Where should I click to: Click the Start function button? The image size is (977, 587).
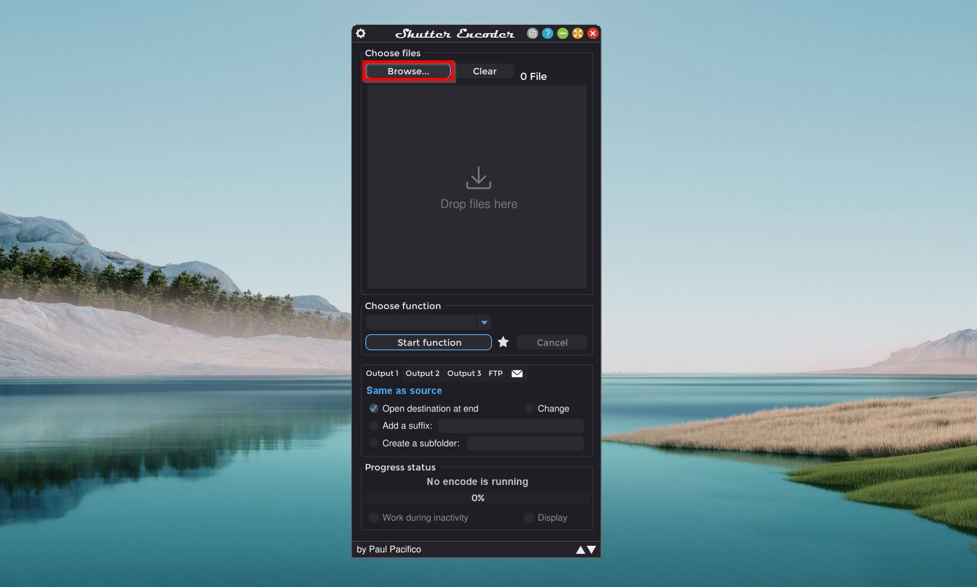(x=429, y=342)
